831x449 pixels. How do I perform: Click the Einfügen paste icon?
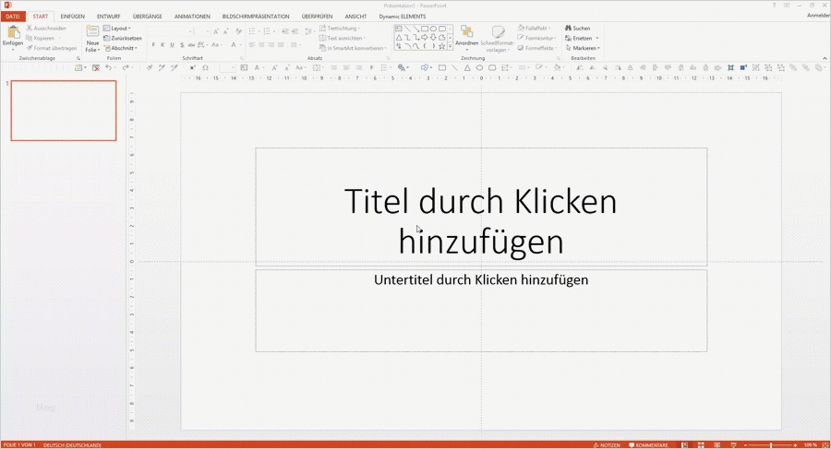tap(13, 33)
